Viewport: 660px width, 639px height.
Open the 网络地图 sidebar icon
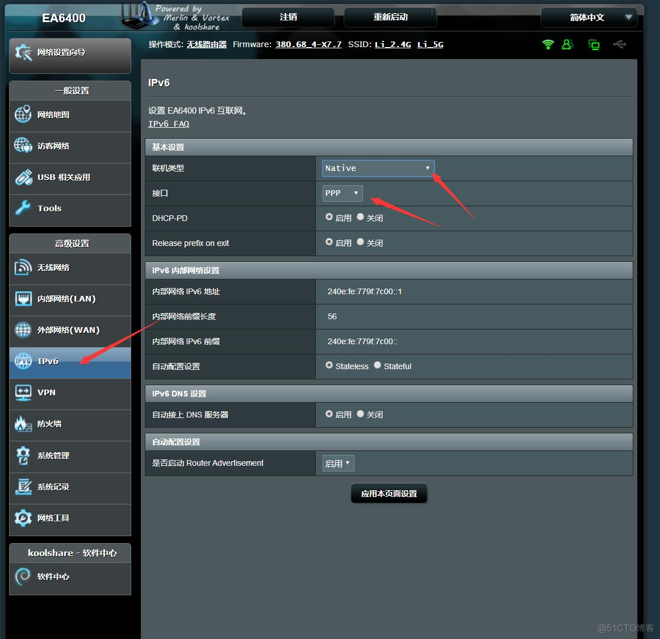pos(23,114)
